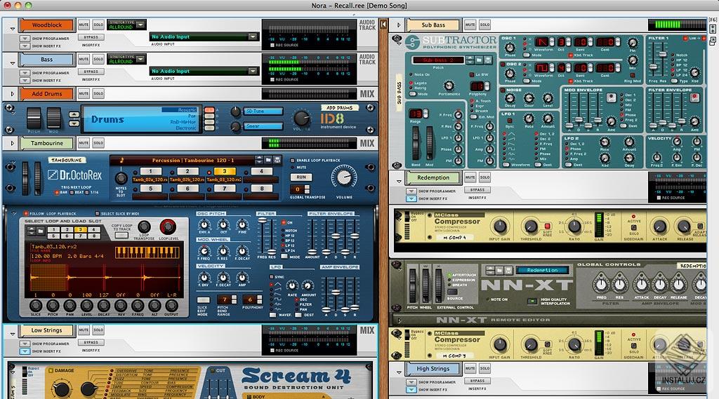Adjust the Subtractor Filter 1 frequency slider
Viewport: 719px width, 399px height.
[663, 55]
